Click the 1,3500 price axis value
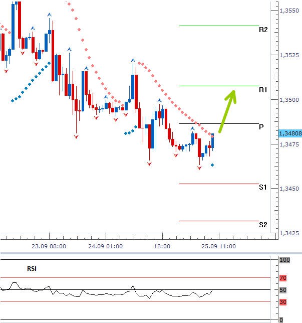The height and width of the screenshot is (323, 302). click(289, 100)
